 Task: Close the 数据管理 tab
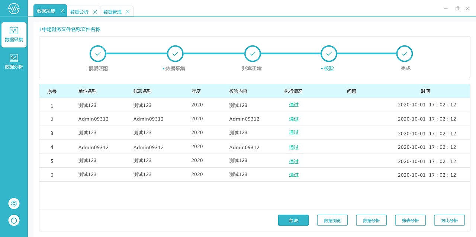128,12
